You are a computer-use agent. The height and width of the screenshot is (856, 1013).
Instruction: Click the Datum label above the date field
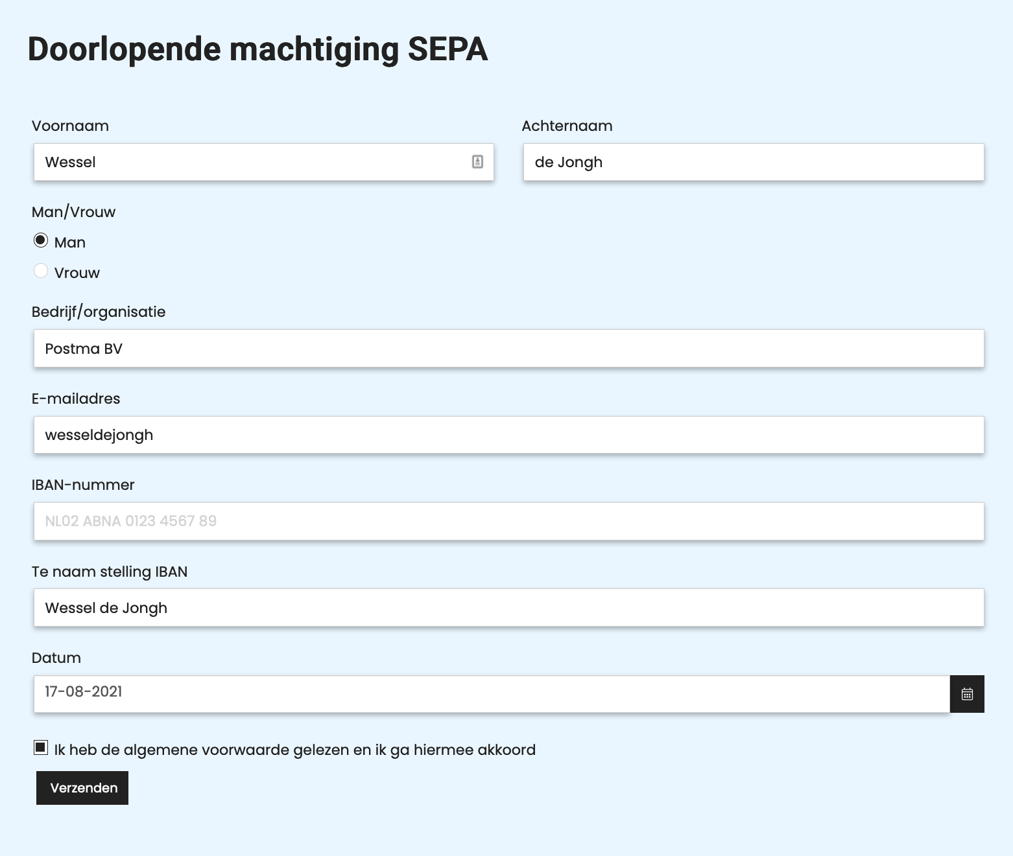(x=56, y=658)
